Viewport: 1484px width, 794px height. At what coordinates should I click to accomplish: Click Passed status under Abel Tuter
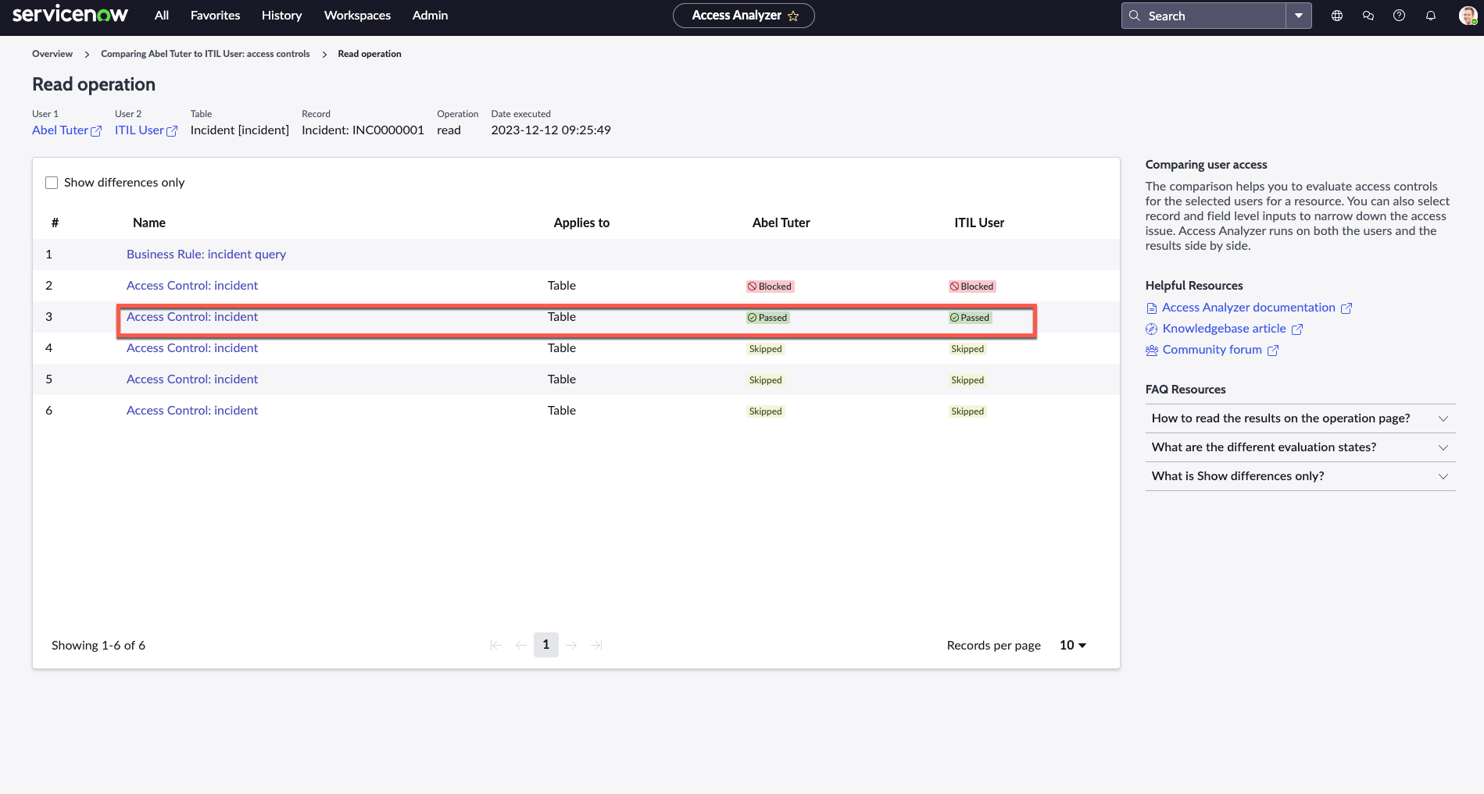767,318
